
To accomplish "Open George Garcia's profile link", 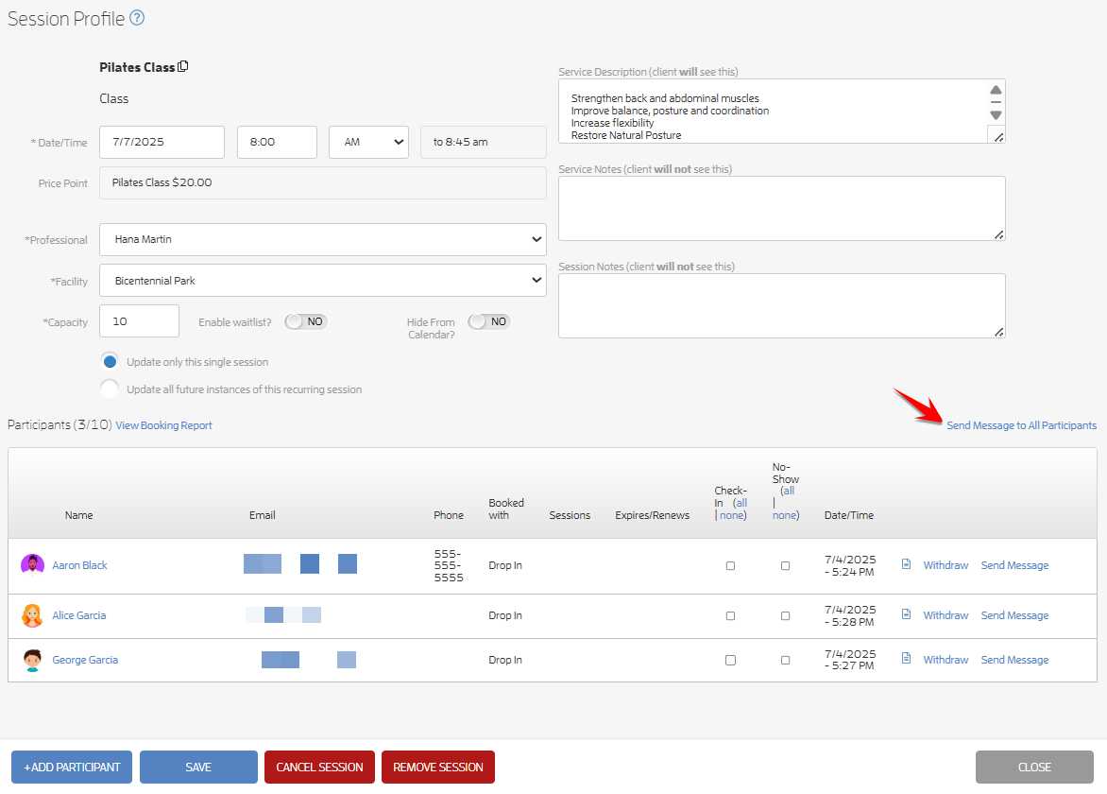I will 85,660.
